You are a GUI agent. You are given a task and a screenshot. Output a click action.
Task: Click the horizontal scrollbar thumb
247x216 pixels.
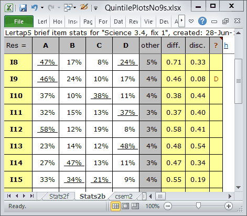click(160, 197)
